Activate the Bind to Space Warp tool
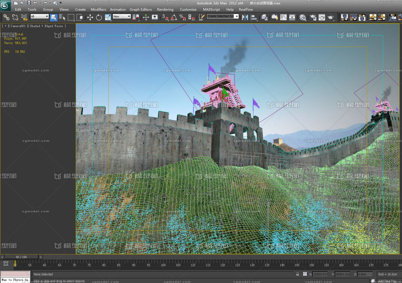Screen dimensions: 402x283 24,17
